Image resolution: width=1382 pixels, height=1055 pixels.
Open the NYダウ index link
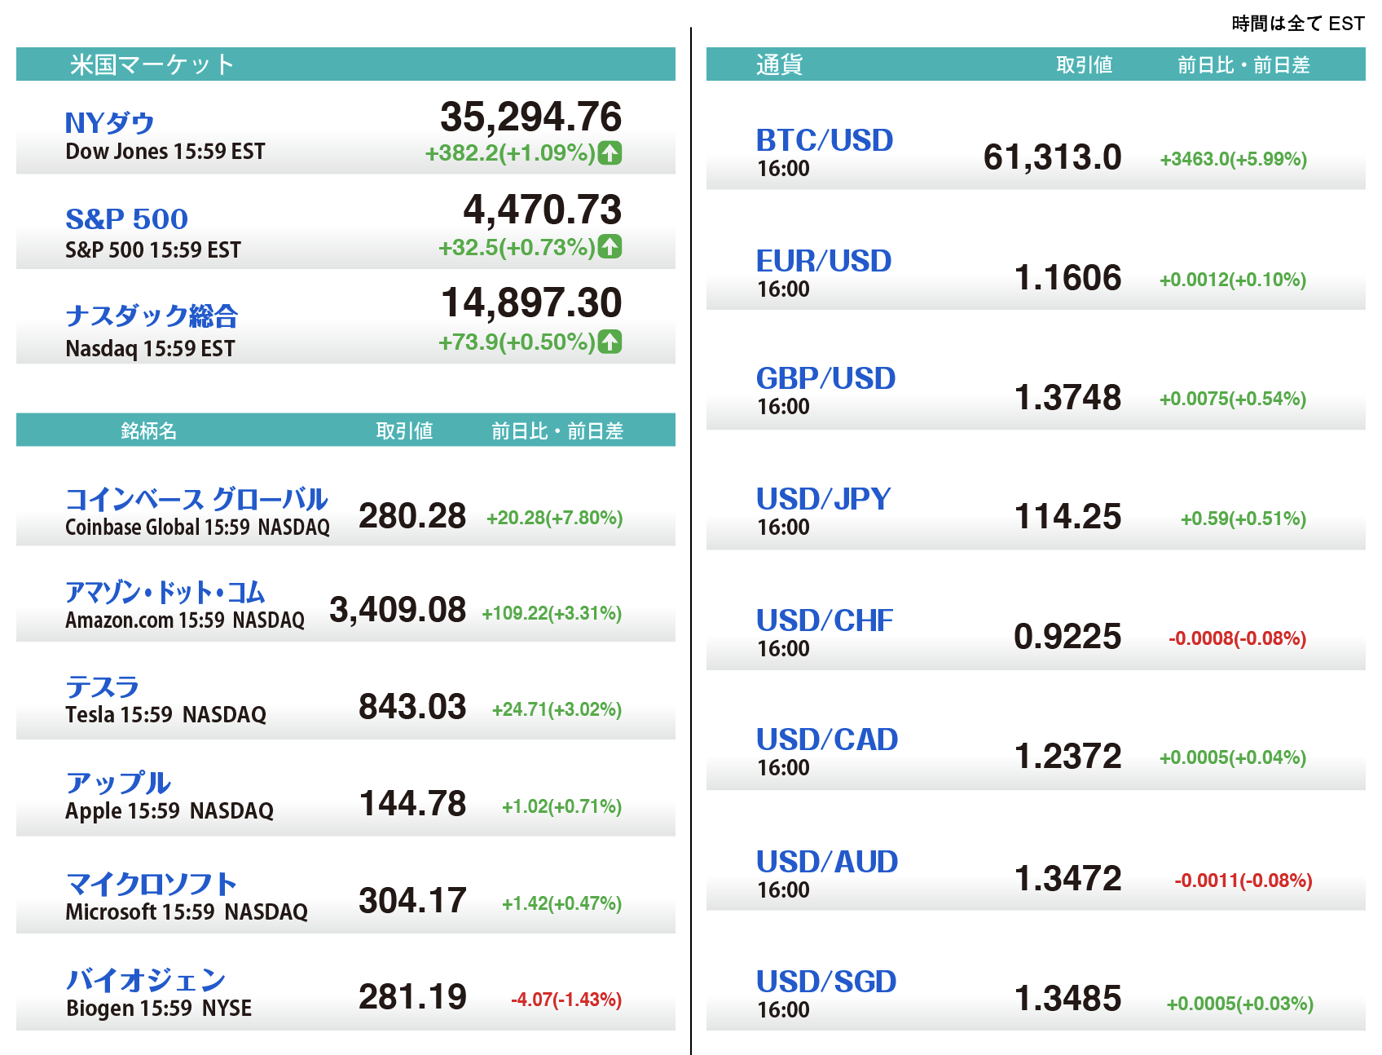pyautogui.click(x=110, y=123)
